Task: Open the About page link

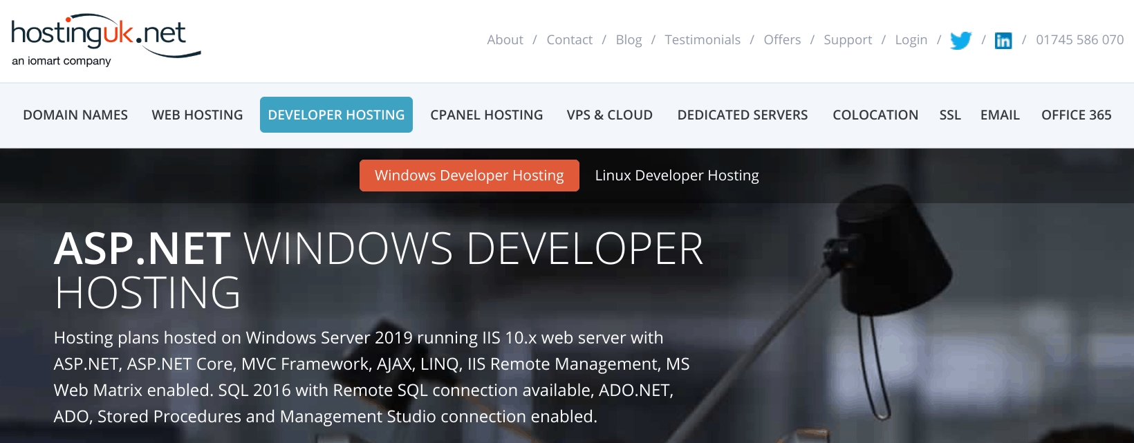Action: pyautogui.click(x=505, y=40)
